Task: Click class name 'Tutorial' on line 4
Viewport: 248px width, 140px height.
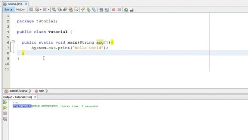Action: click(x=58, y=32)
